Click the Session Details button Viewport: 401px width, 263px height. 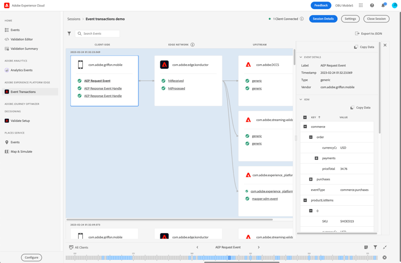click(x=323, y=19)
